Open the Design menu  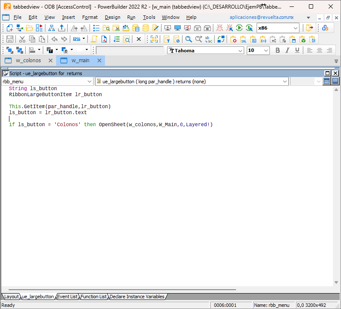(x=112, y=17)
